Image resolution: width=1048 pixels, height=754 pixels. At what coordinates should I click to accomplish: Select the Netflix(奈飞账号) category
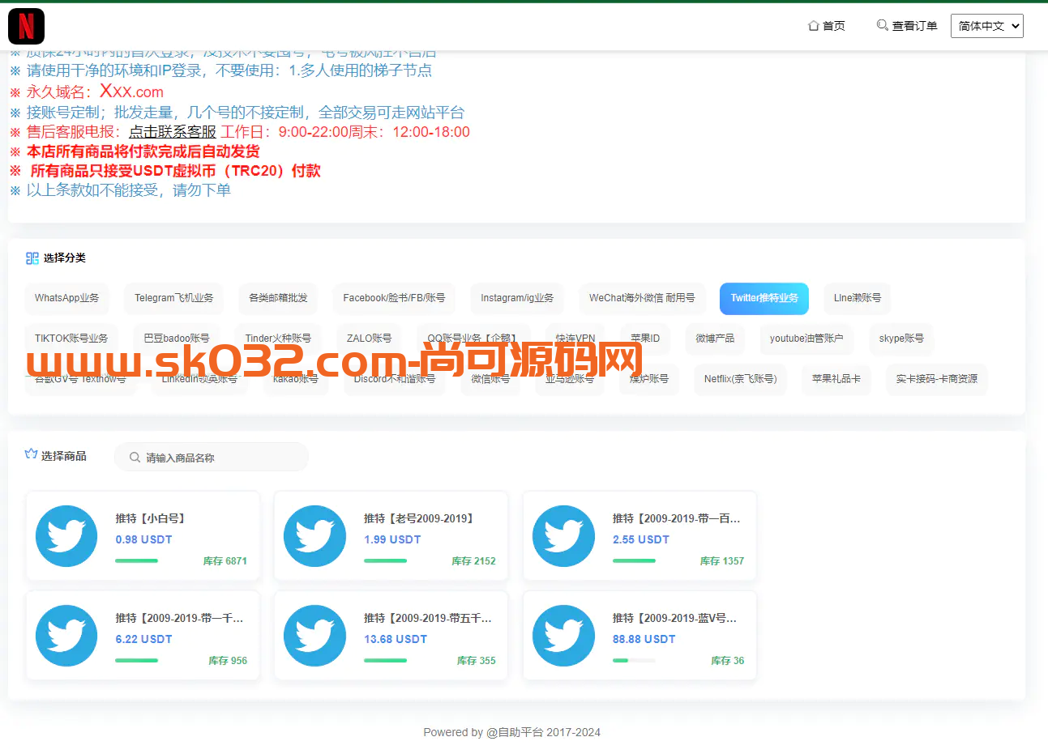(740, 379)
